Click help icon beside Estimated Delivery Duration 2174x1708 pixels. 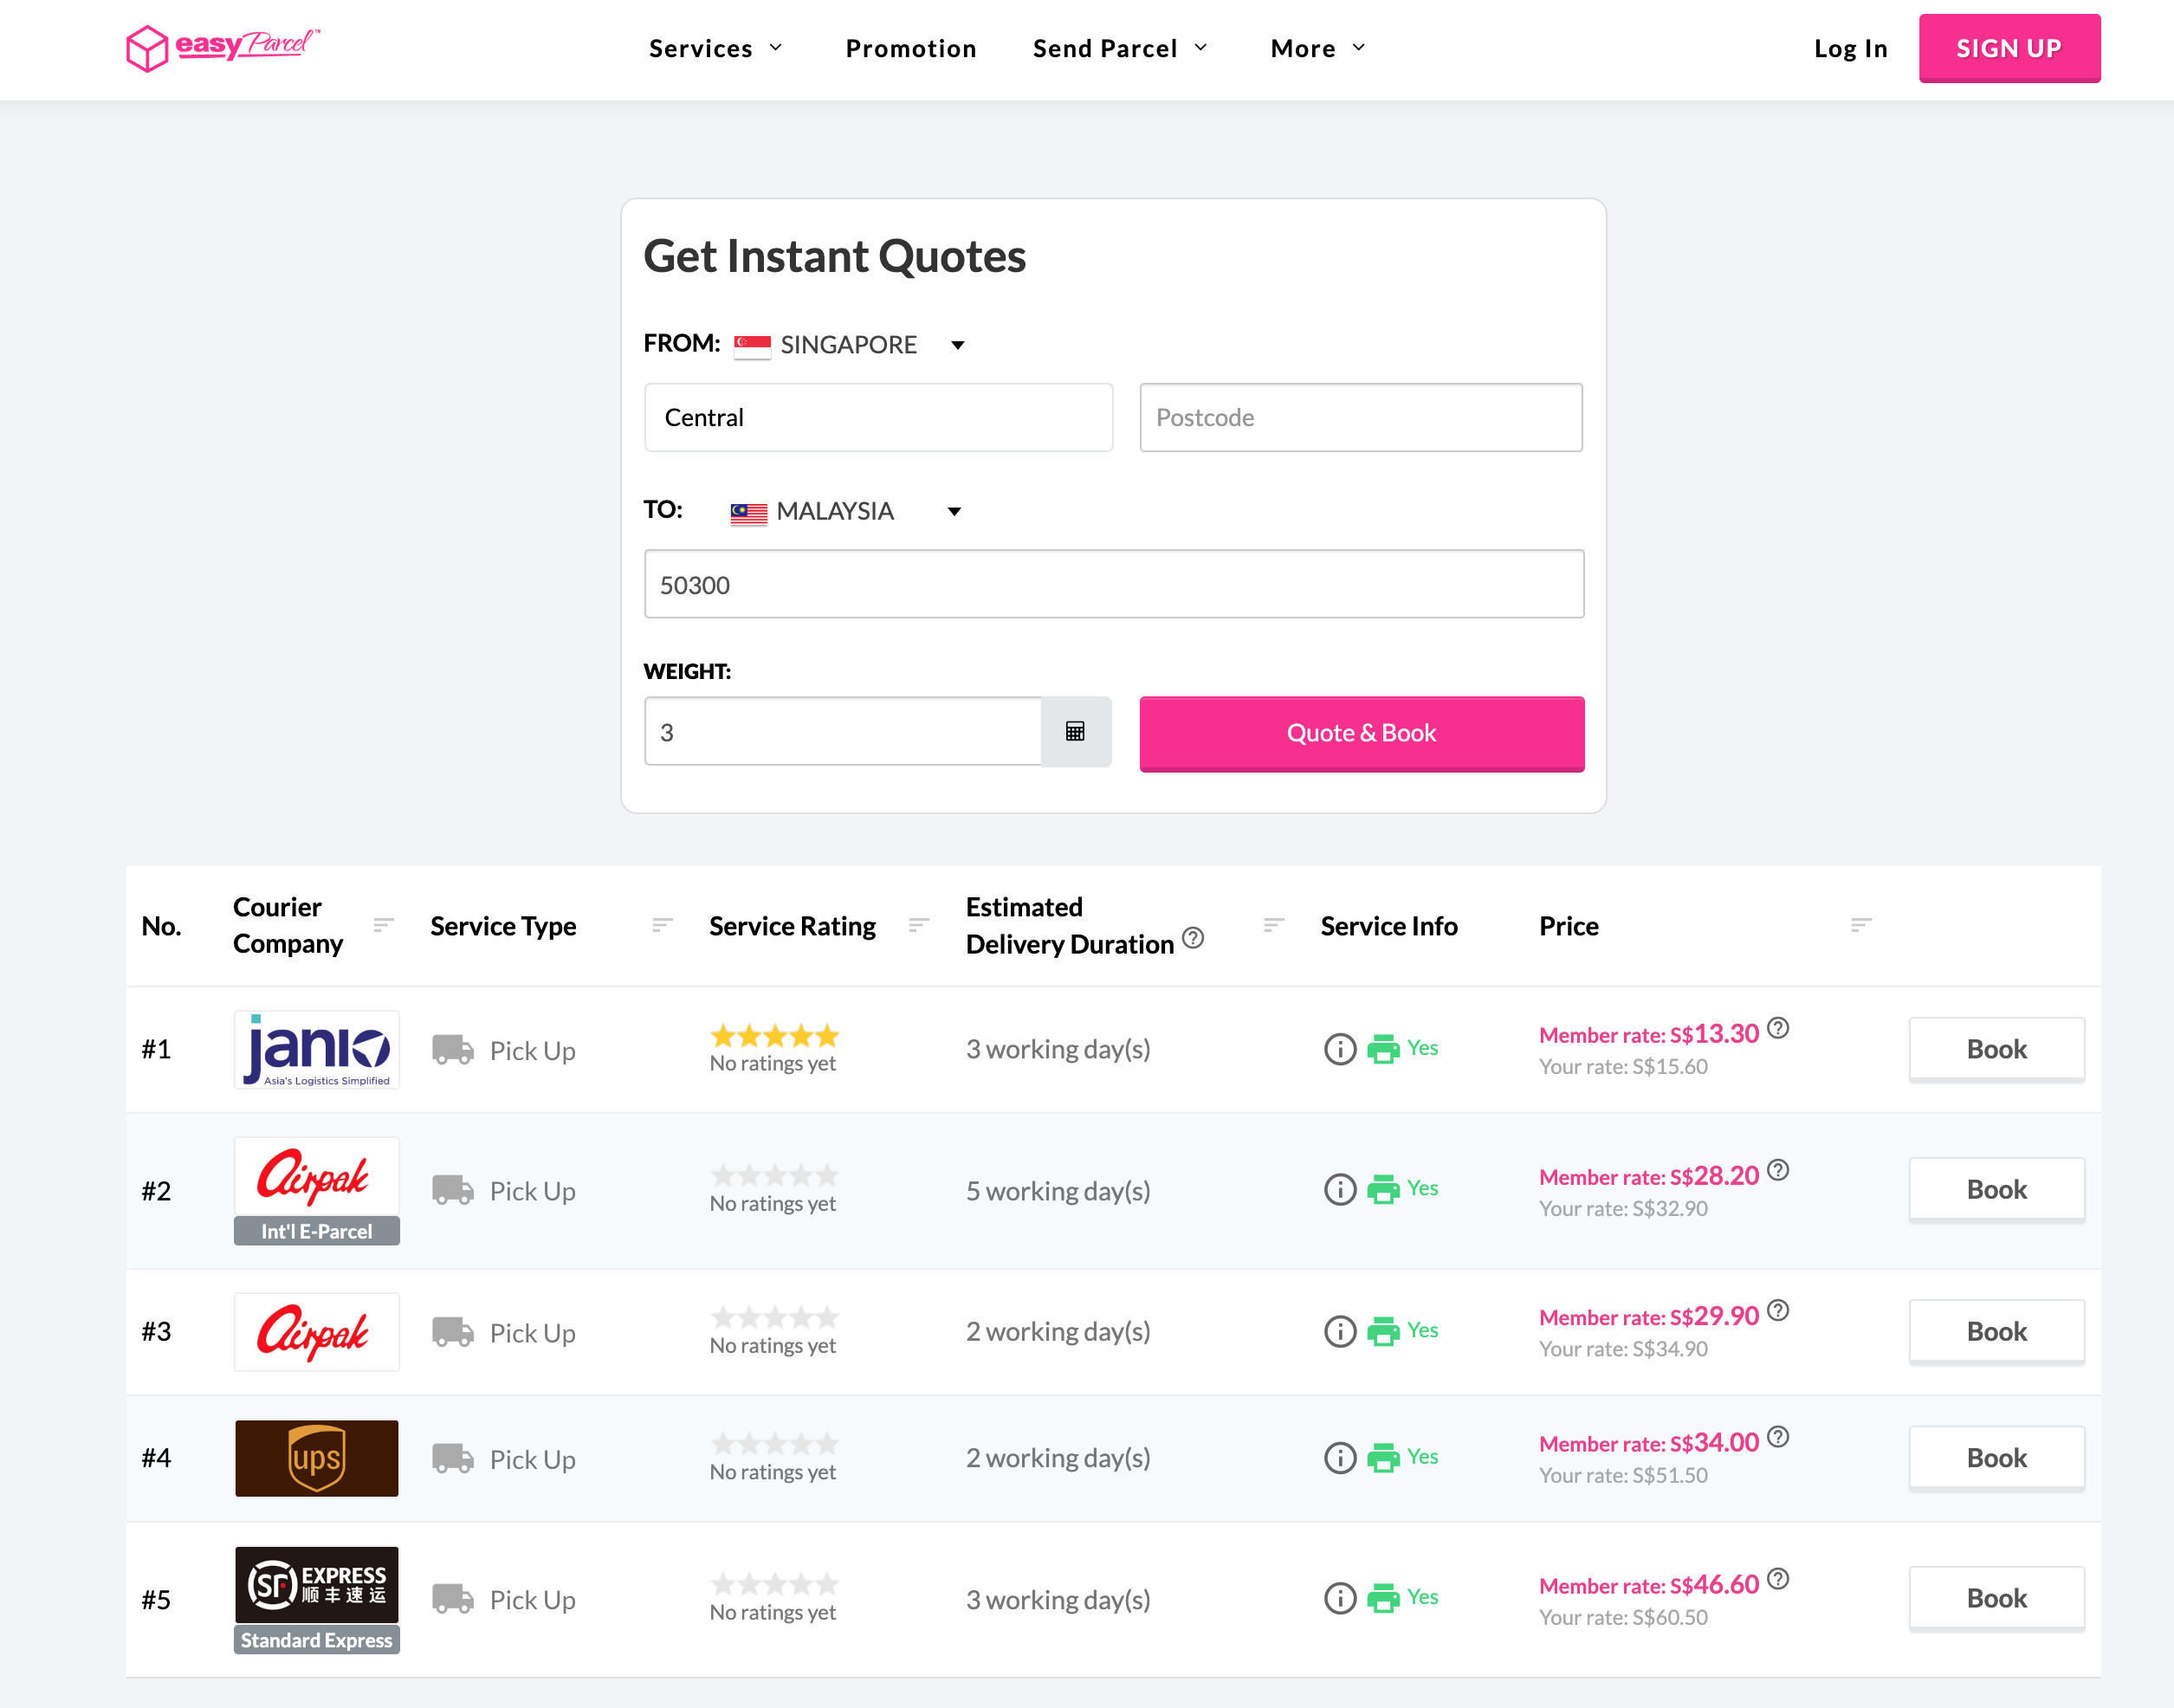point(1192,938)
